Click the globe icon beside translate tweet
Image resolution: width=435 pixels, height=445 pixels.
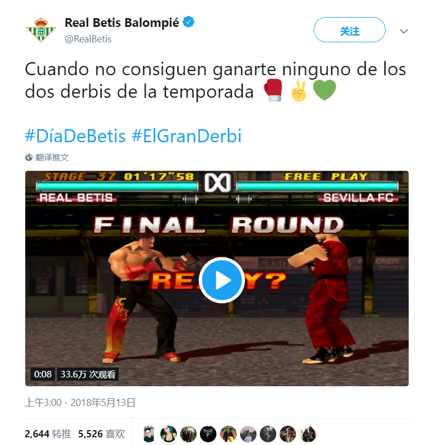(x=29, y=157)
